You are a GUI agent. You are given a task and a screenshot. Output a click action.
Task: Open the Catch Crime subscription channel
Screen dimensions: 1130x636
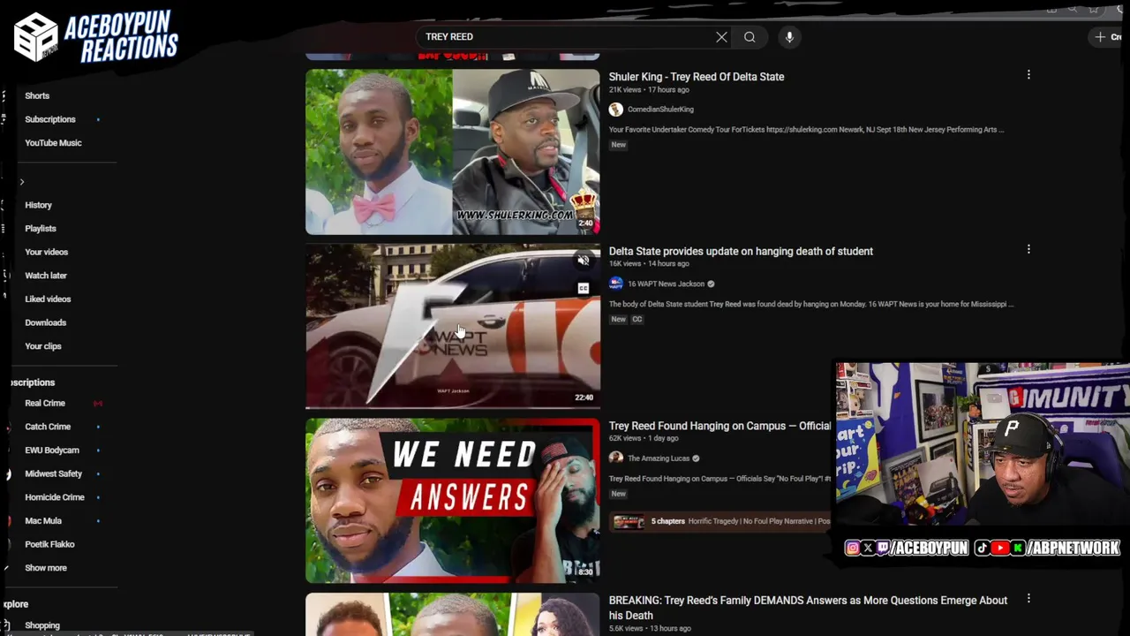pyautogui.click(x=48, y=427)
